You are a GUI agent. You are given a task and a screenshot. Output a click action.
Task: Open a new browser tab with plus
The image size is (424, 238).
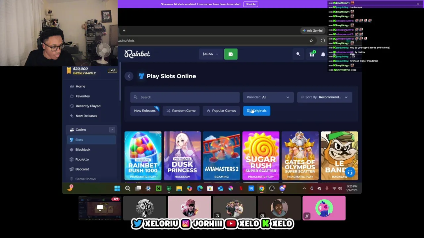pyautogui.click(x=124, y=30)
